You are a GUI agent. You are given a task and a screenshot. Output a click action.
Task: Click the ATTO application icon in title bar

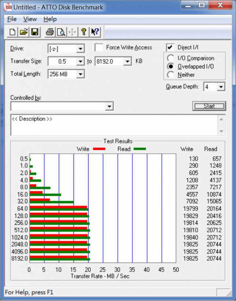(8, 7)
